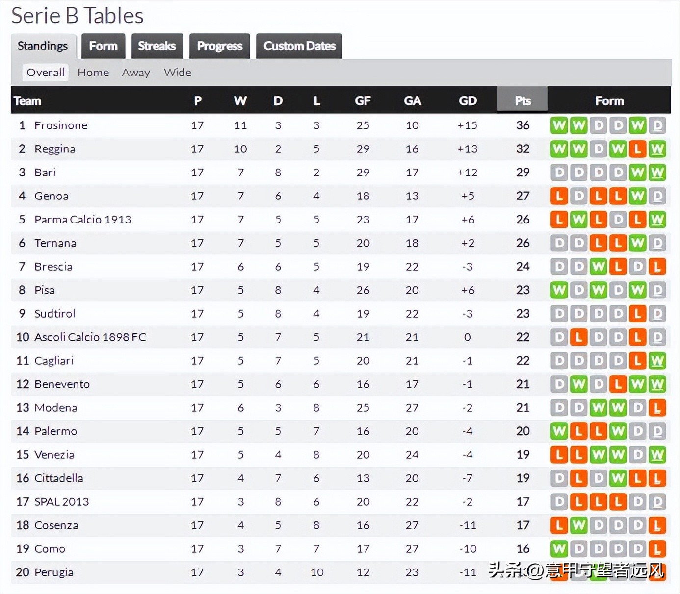
Task: Select the Custom Dates tab
Action: 299,46
